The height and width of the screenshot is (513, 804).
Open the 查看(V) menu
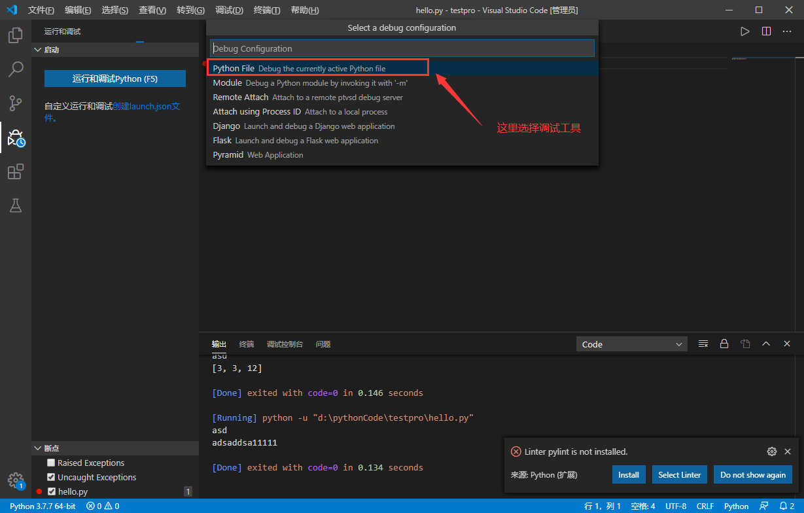tap(152, 10)
